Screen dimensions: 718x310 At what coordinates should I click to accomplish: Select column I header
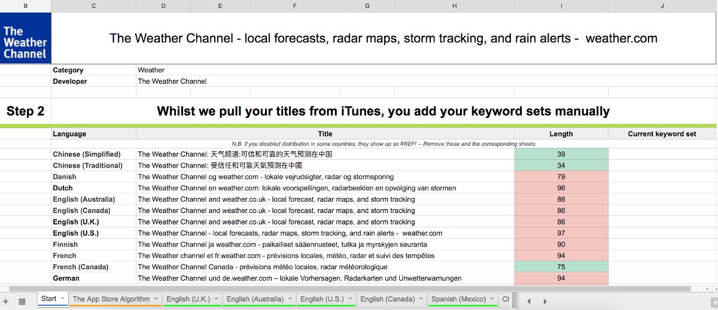[x=561, y=6]
